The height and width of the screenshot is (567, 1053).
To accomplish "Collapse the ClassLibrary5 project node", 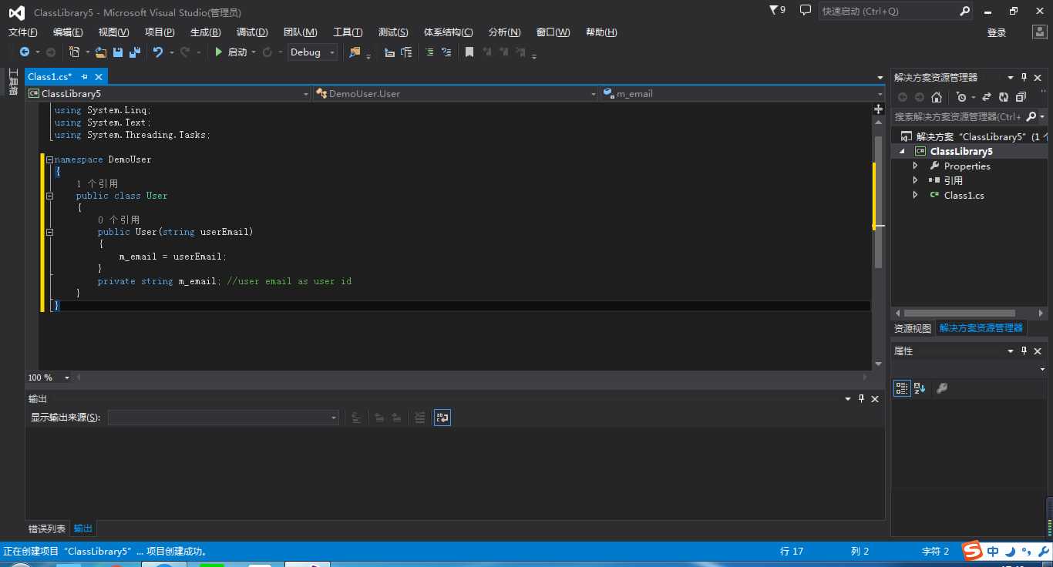I will click(902, 152).
